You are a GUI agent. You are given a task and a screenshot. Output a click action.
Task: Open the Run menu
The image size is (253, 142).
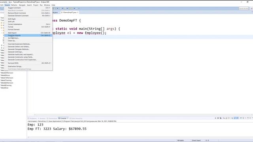pyautogui.click(x=41, y=5)
